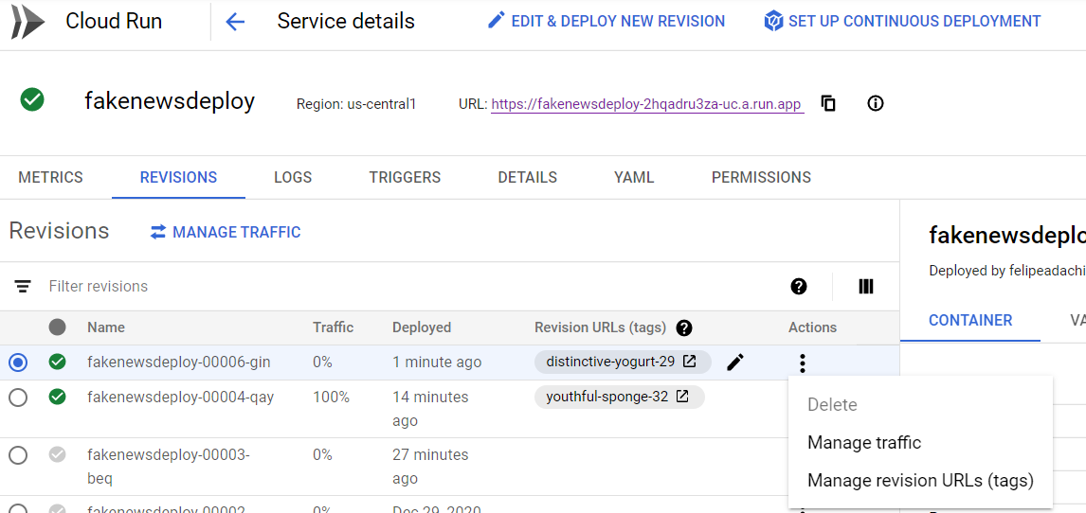Choose Manage traffic from the context menu
This screenshot has width=1086, height=513.
(863, 442)
